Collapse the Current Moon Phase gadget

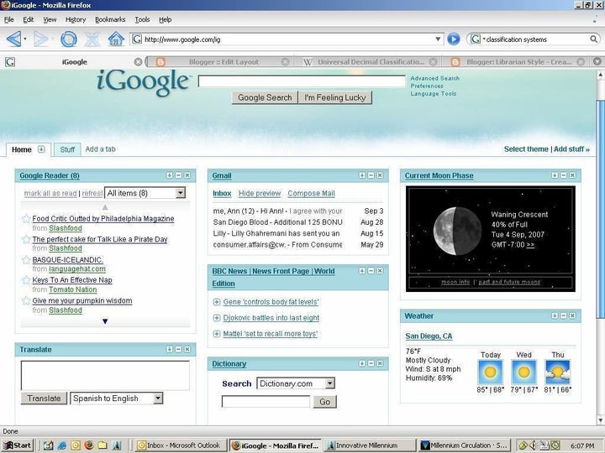pyautogui.click(x=563, y=175)
